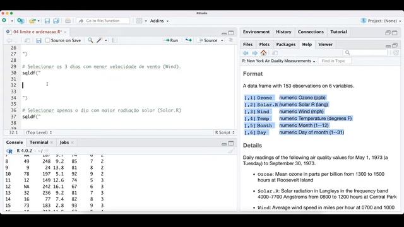Restore the Environment pane size
The height and width of the screenshot is (227, 404).
(388, 33)
